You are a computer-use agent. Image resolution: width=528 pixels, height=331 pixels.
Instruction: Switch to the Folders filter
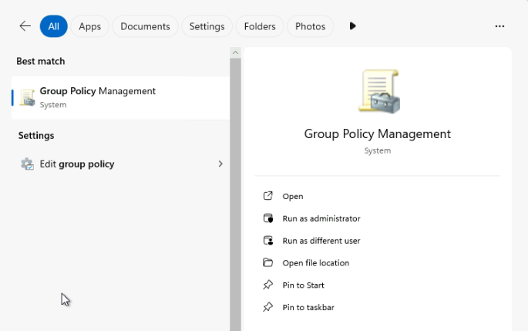click(260, 26)
